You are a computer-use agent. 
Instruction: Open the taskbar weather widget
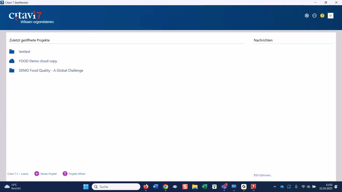click(13, 187)
